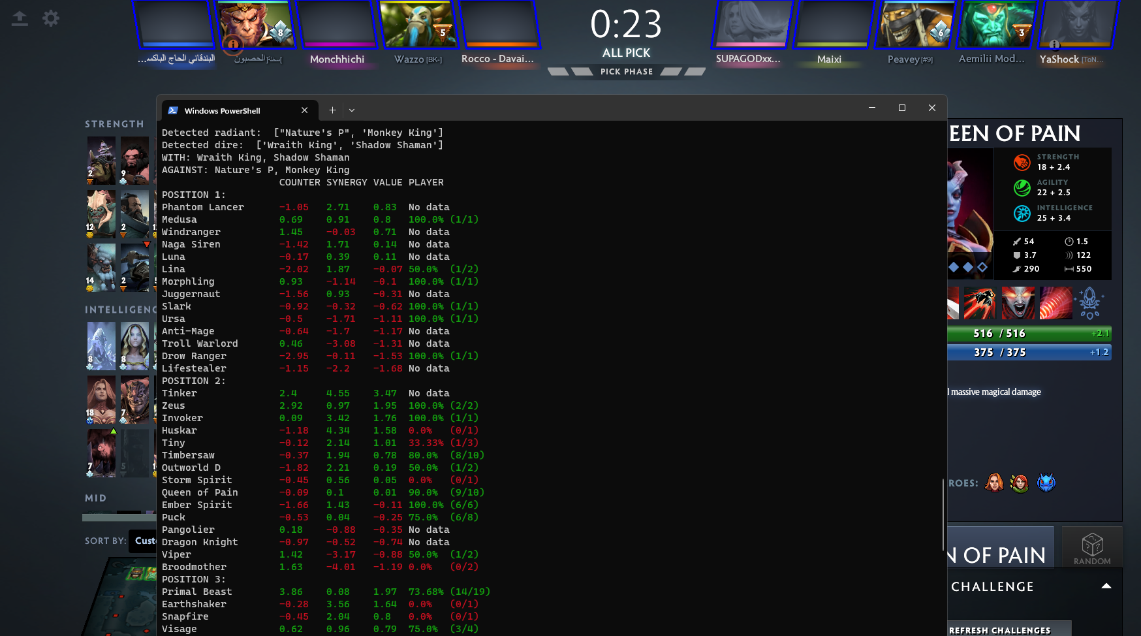1141x636 pixels.
Task: Click the upload arrow icon beside settings
Action: pos(20,18)
